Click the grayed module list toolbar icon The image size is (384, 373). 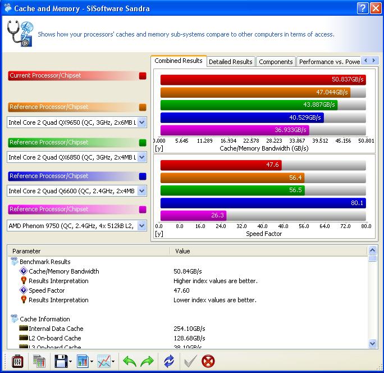(39, 361)
